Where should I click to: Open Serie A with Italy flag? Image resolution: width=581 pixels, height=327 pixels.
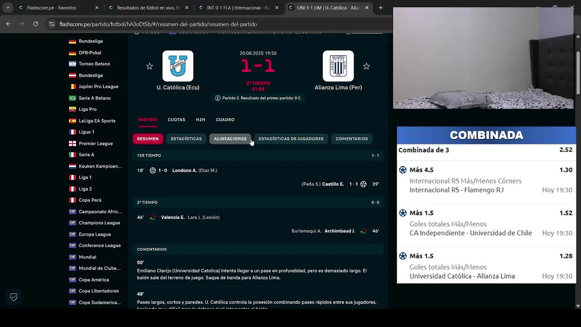[x=86, y=155]
